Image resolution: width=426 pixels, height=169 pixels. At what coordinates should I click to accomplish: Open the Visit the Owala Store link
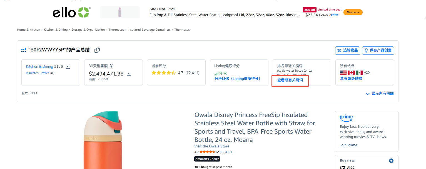coord(212,146)
